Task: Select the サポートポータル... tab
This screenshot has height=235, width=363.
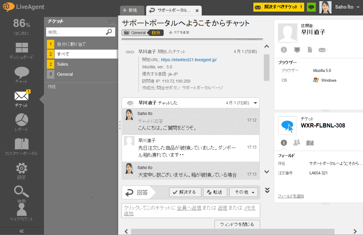Action: pos(174,10)
